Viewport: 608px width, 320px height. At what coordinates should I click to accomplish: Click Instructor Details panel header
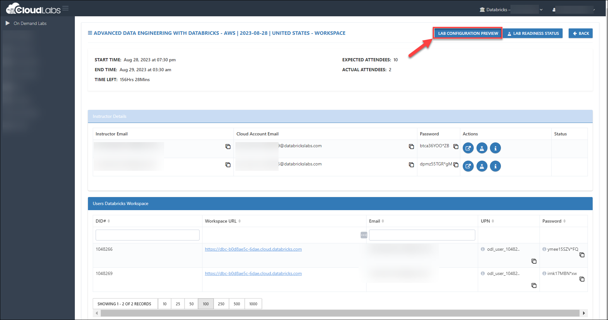(x=340, y=116)
